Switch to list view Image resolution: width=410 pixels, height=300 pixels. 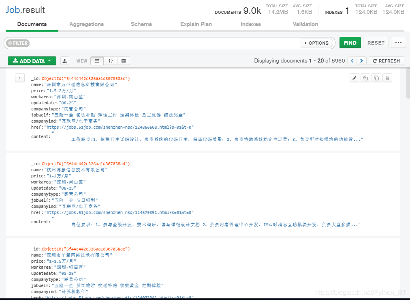[97, 61]
